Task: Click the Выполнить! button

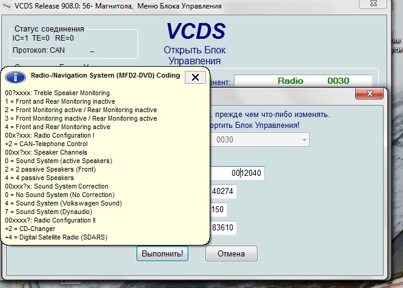Action: 162,253
